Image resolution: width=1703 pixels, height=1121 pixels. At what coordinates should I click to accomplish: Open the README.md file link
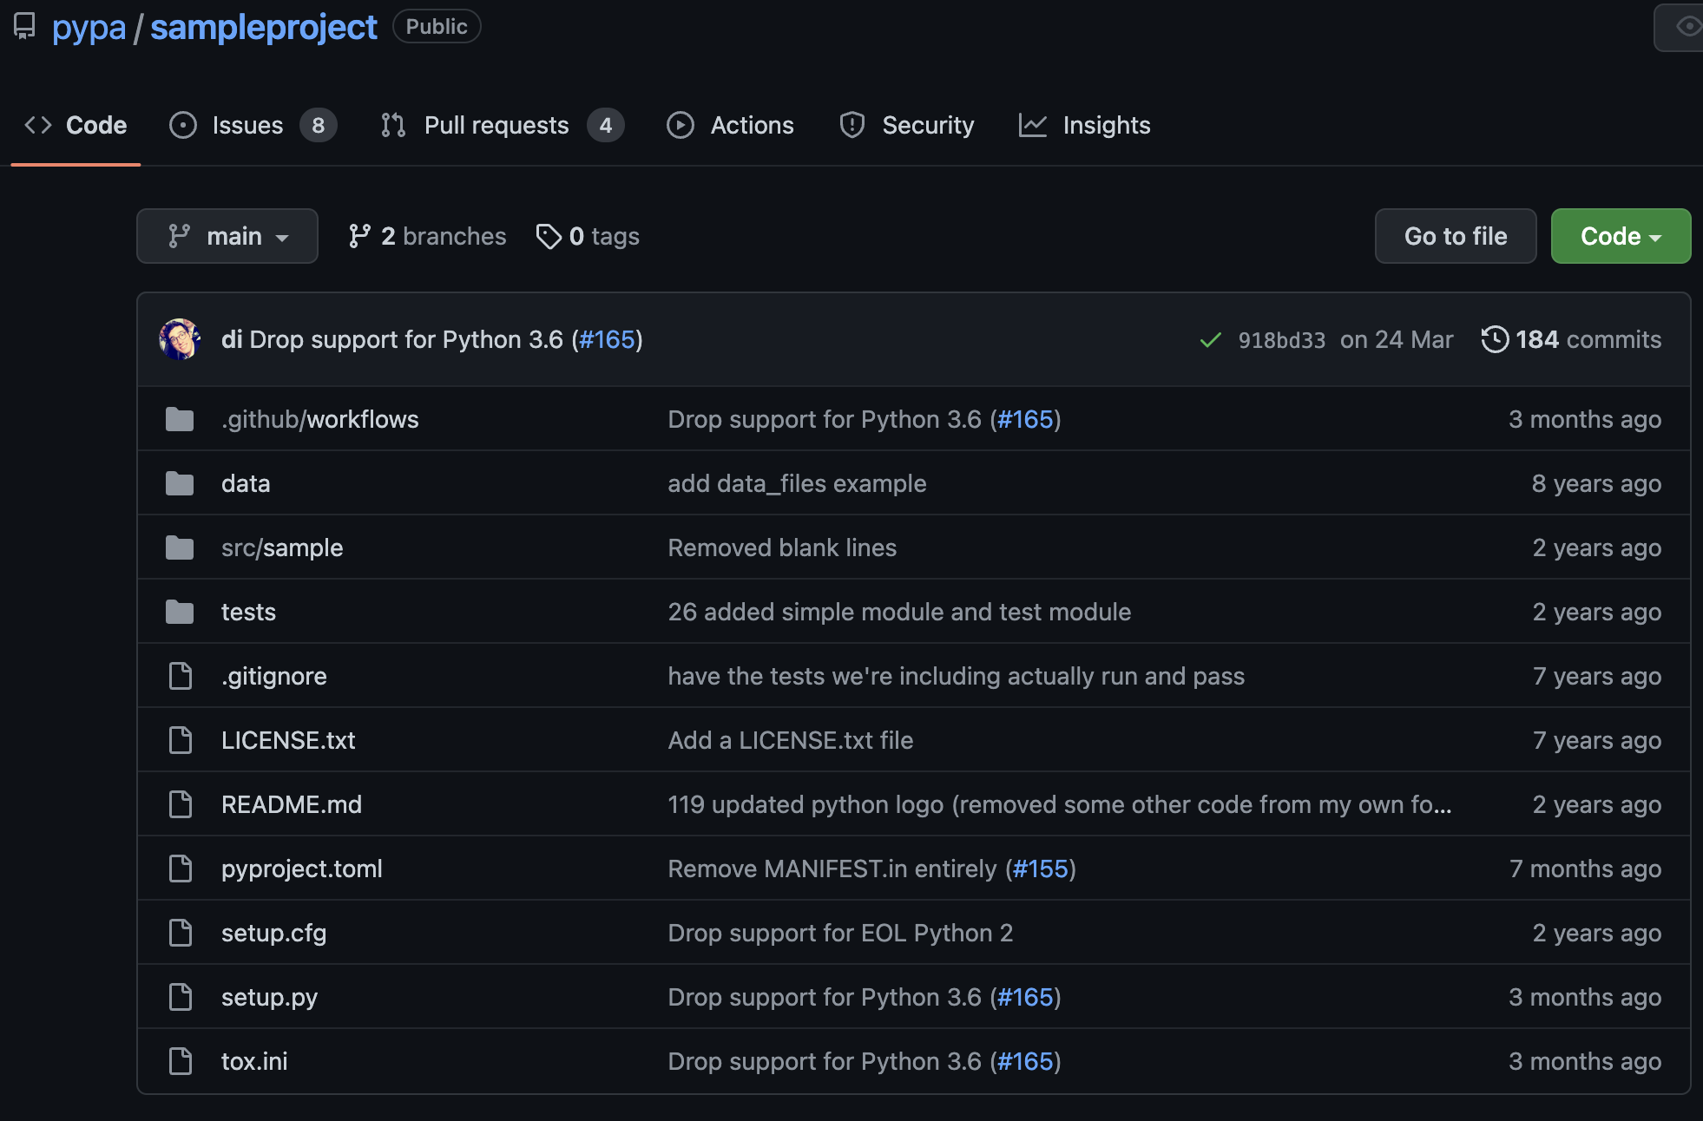coord(292,804)
